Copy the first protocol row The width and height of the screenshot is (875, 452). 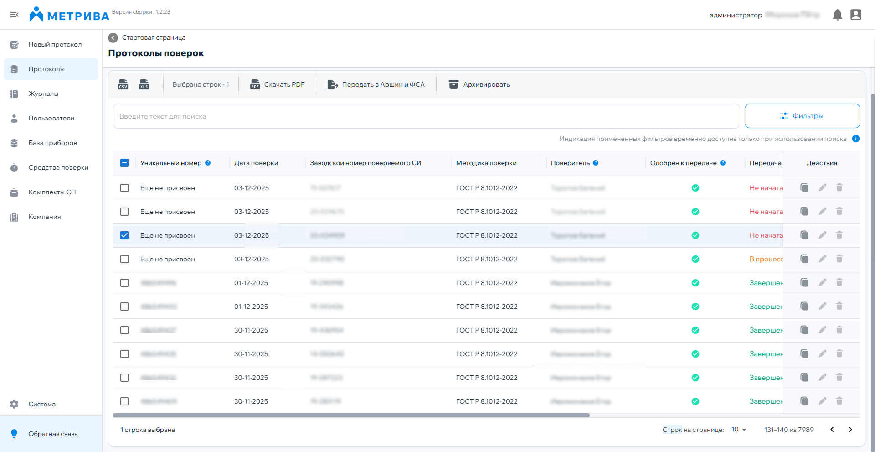click(x=804, y=188)
